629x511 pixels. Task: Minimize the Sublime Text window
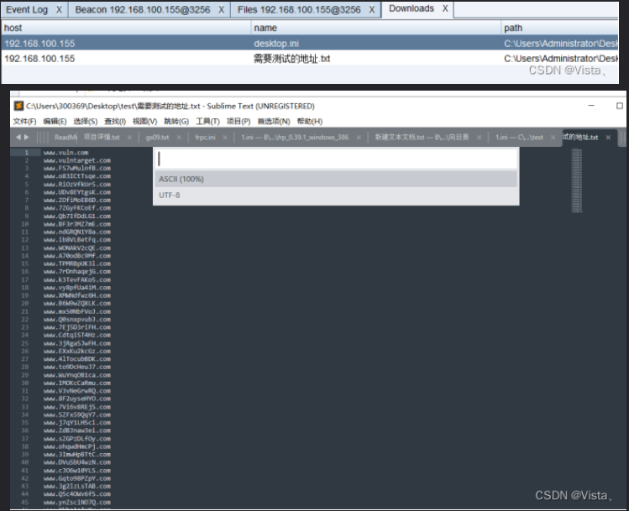tap(591, 106)
